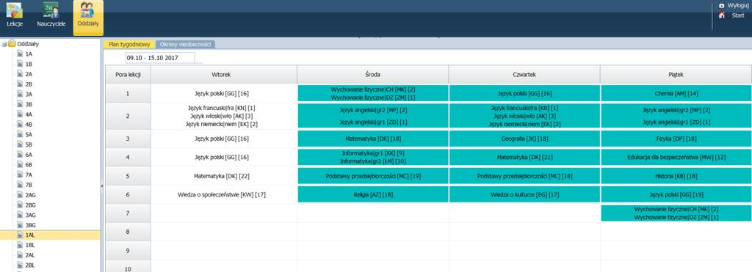752x272 pixels.
Task: Click the week date range field
Action: [x=159, y=58]
